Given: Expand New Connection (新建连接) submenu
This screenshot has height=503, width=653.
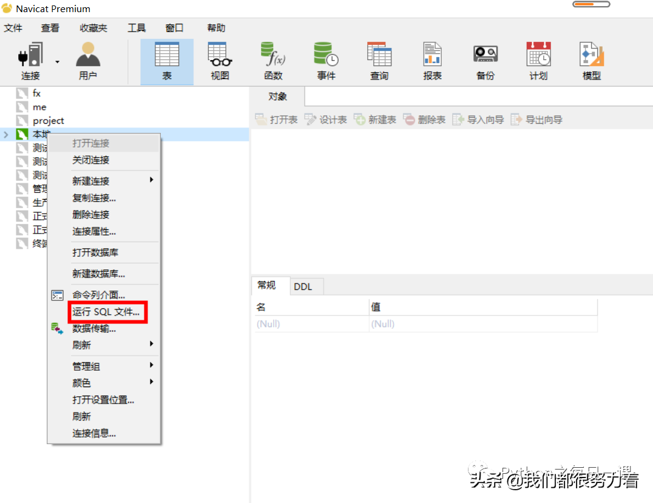Looking at the screenshot, I should click(104, 181).
